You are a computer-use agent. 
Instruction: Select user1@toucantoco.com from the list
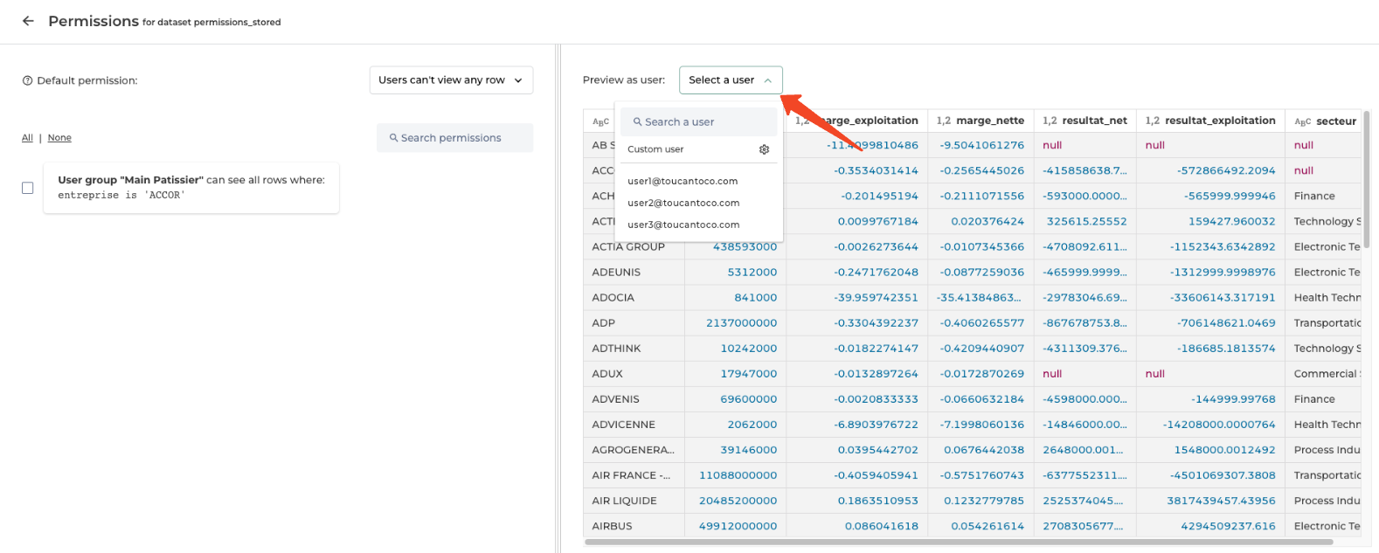click(683, 182)
